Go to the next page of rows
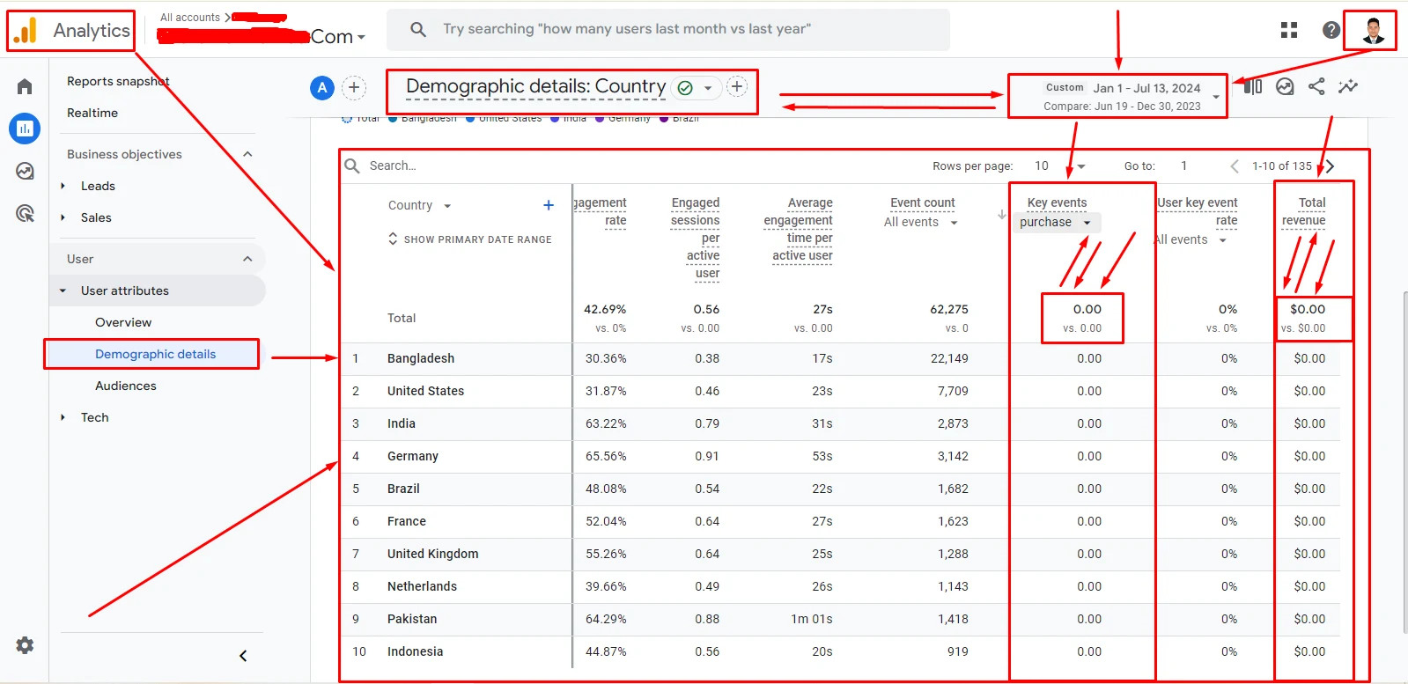Viewport: 1408px width, 684px height. tap(1330, 166)
